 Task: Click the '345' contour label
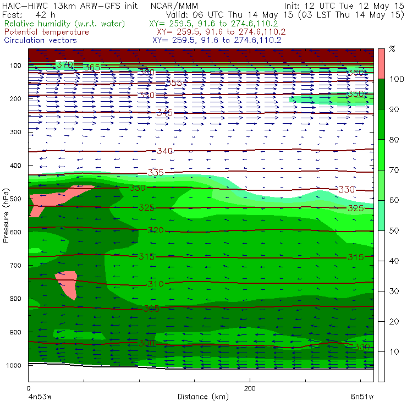coord(164,113)
